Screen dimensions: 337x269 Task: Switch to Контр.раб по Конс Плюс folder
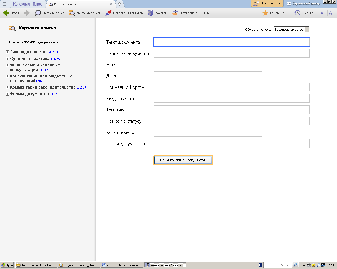(36, 265)
